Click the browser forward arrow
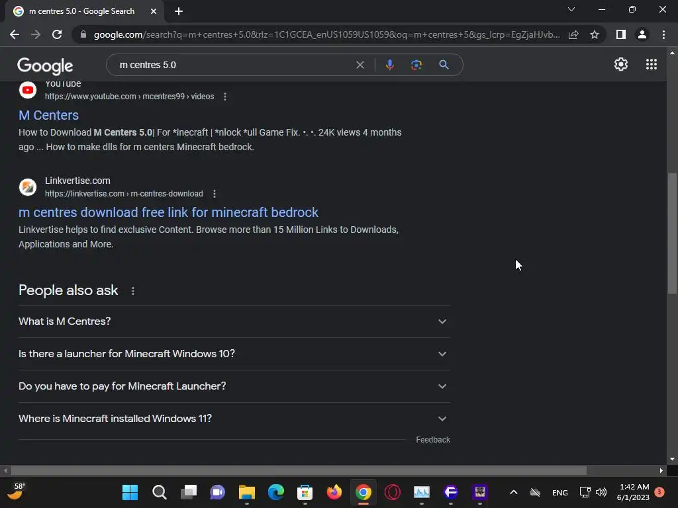The height and width of the screenshot is (508, 678). [36, 34]
